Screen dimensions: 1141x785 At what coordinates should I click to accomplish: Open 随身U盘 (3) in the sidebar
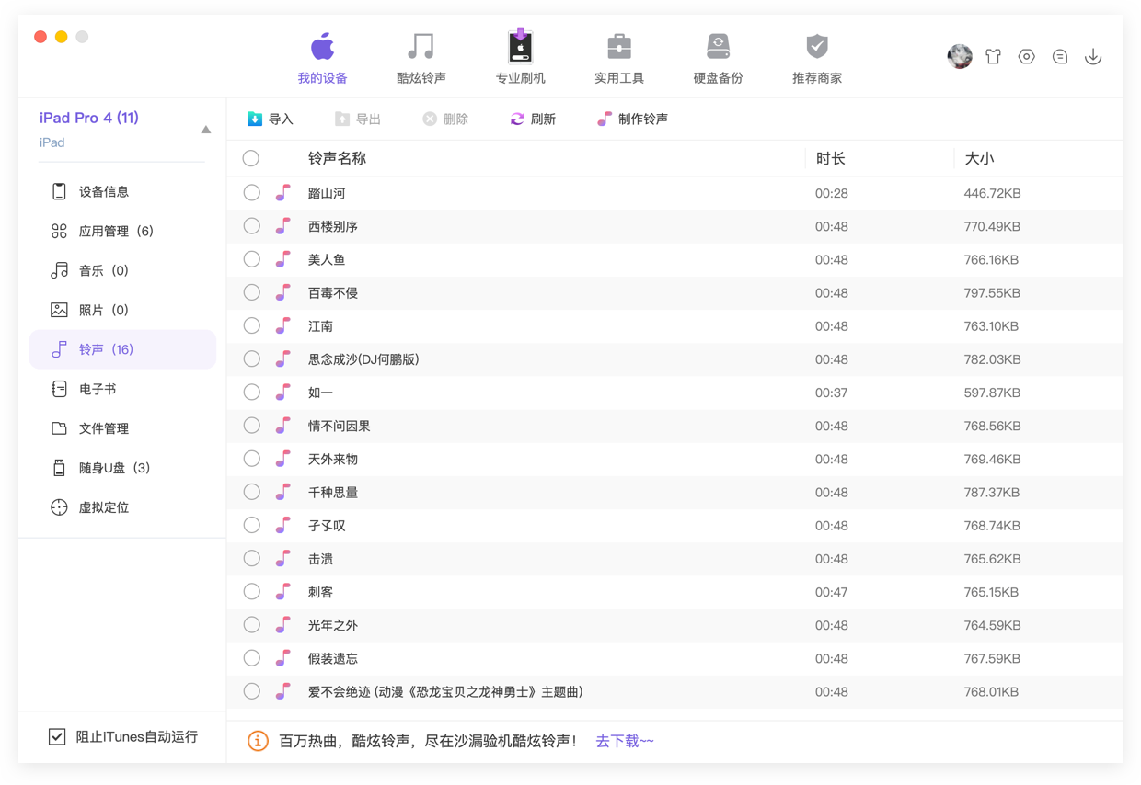coord(123,468)
